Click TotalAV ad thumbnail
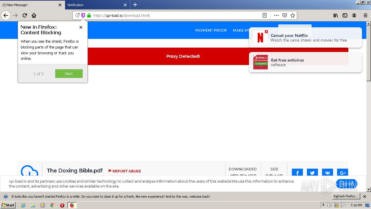Viewport: 371px width, 209px height. (x=261, y=62)
